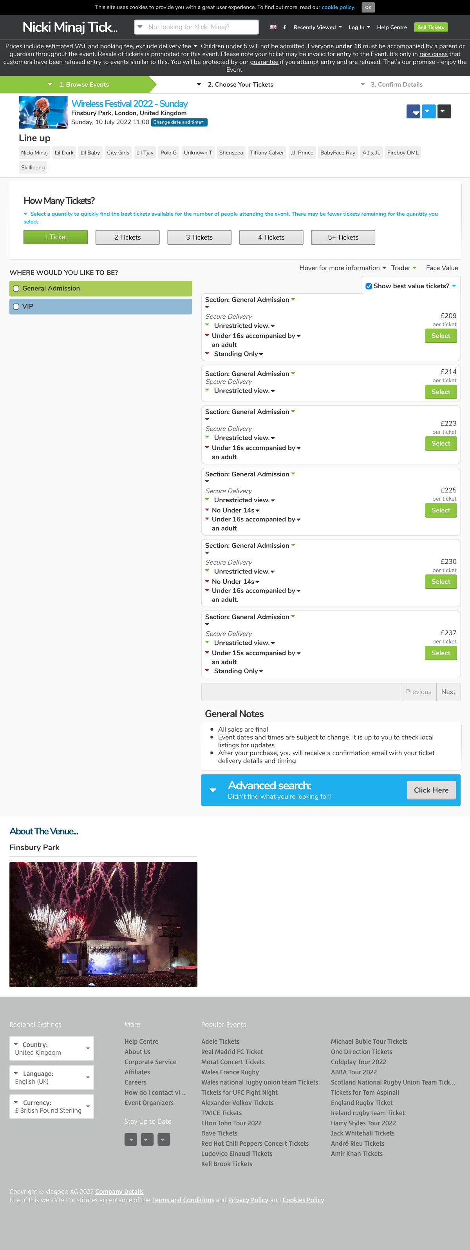Tick the General Admission checkbox
Image resolution: width=470 pixels, height=1250 pixels.
(16, 289)
